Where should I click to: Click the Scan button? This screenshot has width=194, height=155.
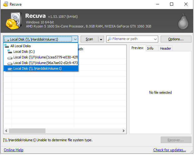89,39
